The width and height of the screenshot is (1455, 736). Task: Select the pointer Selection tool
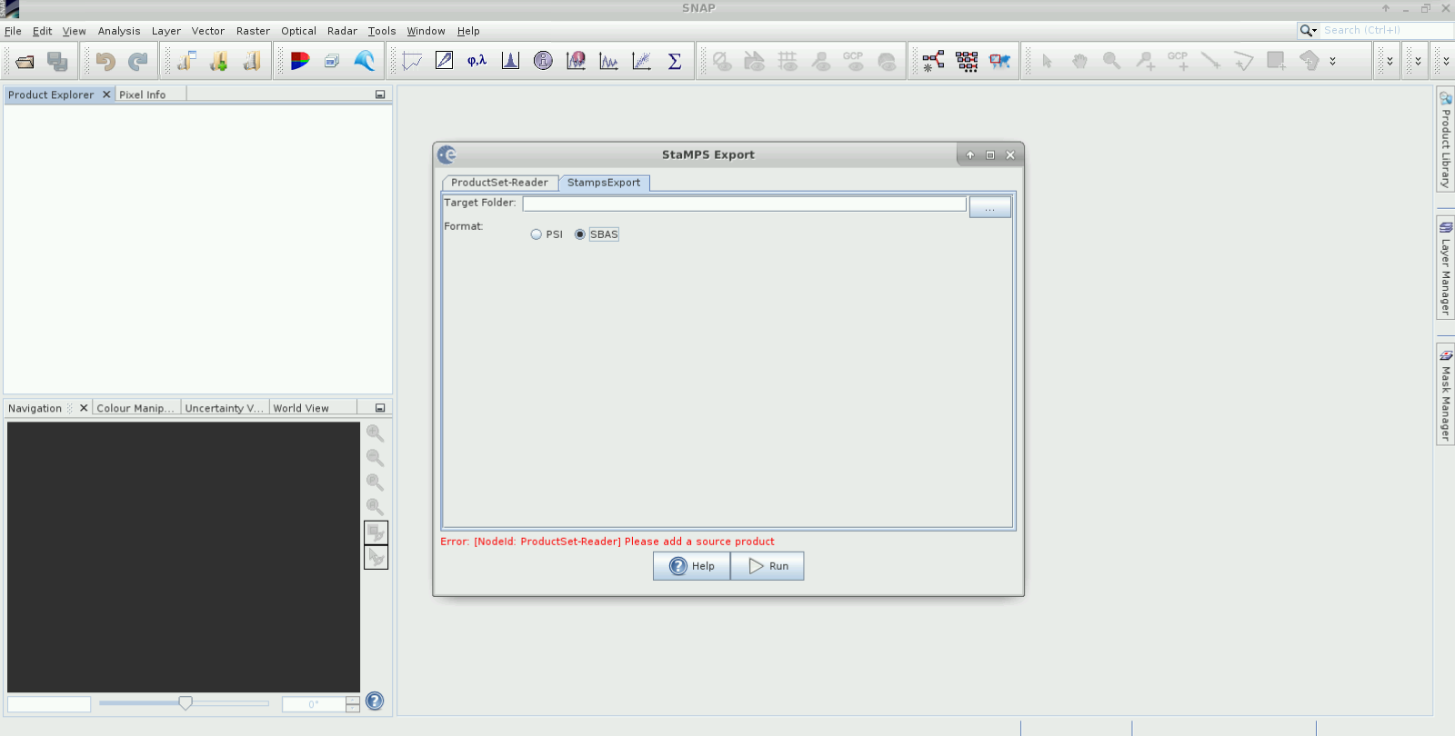1047,61
